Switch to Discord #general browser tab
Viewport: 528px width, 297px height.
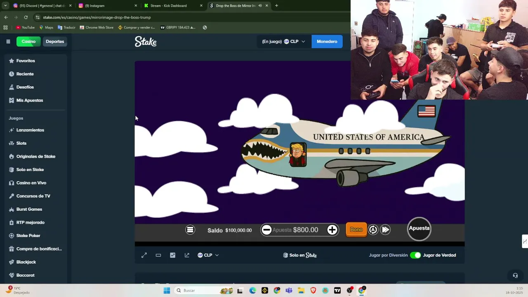pos(42,6)
